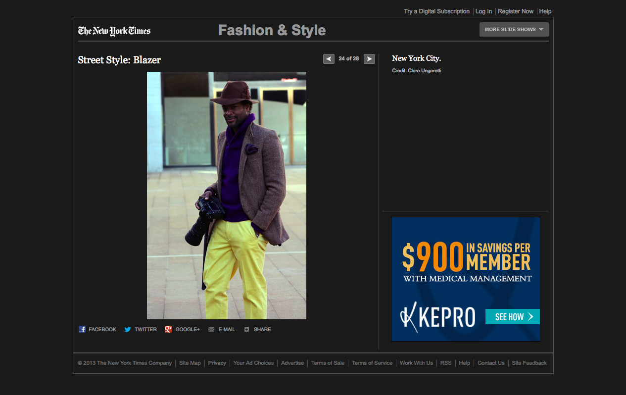Select the Credit: Clara Ungaretti text
626x395 pixels.
point(417,71)
